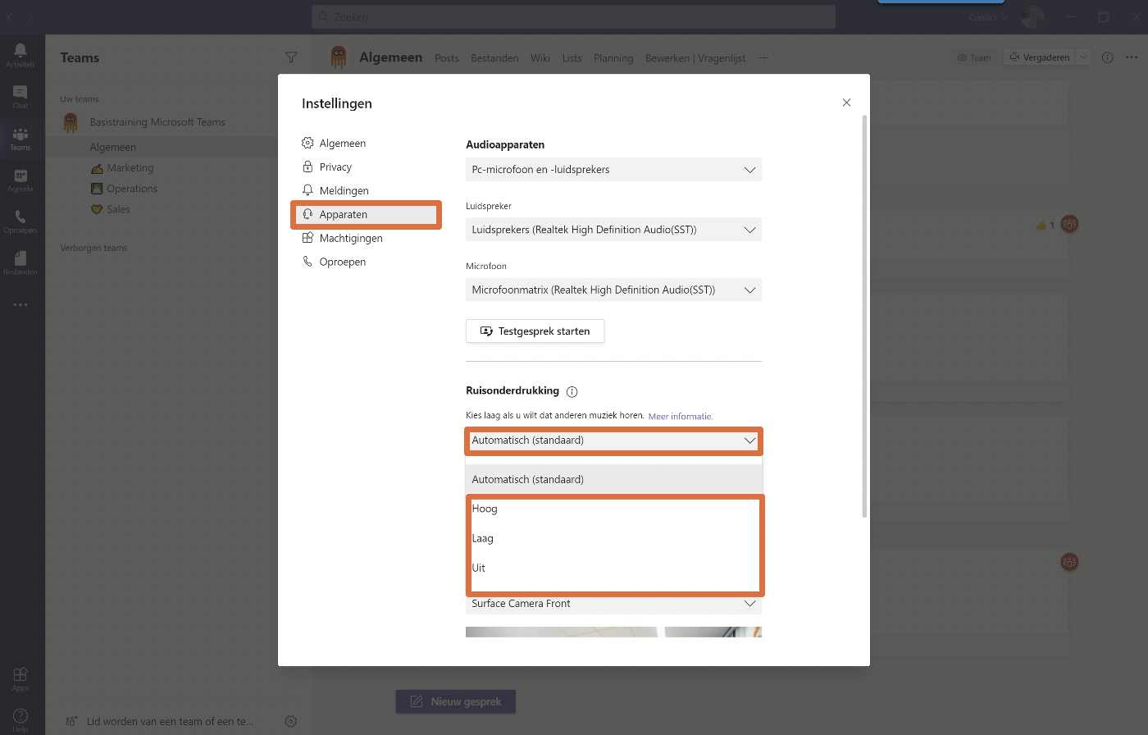Open the Bewerken | Vragenlijst tab
This screenshot has height=735, width=1148.
point(695,58)
